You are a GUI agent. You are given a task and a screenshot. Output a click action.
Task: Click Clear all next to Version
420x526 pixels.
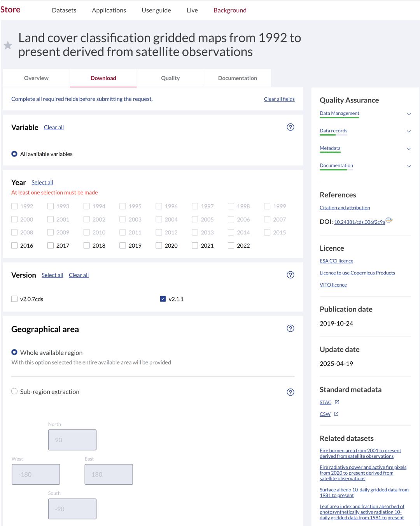[x=79, y=275]
